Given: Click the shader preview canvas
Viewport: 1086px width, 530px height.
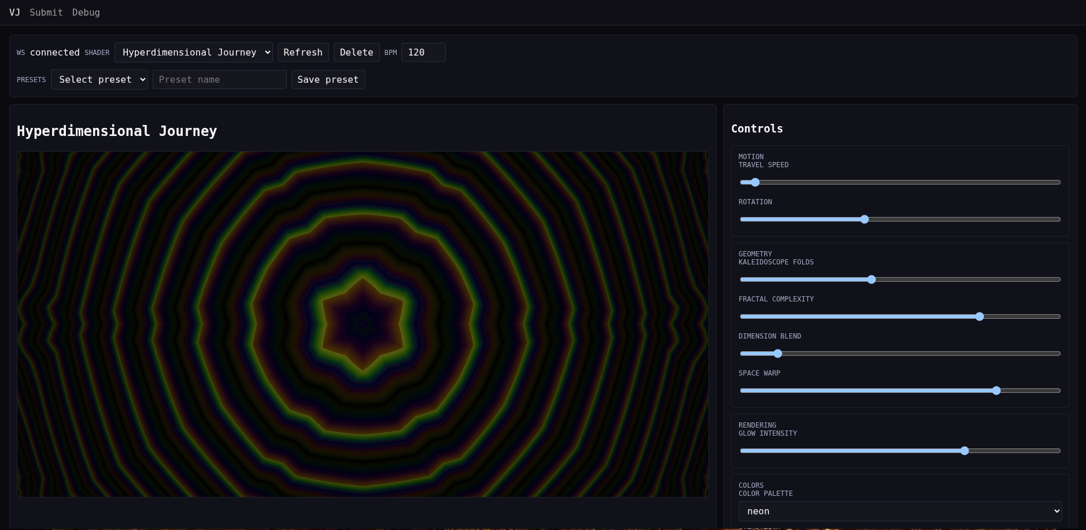Looking at the screenshot, I should pyautogui.click(x=363, y=324).
